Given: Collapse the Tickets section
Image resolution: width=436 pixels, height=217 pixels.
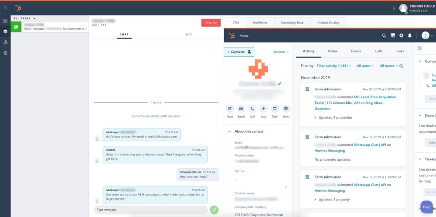Looking at the screenshot, I should (x=420, y=159).
